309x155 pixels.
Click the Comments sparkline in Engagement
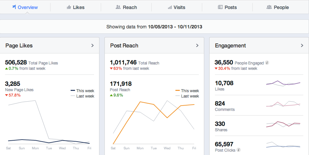point(283,104)
